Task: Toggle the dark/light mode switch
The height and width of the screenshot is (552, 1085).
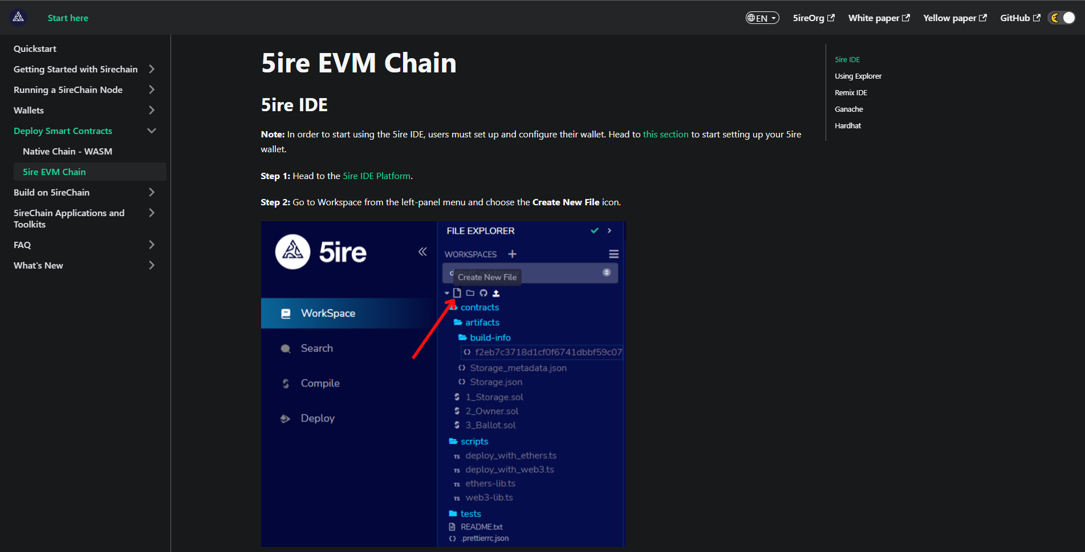Action: pos(1062,18)
